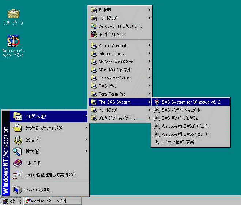Image resolution: width=241 pixels, height=205 pixels.
Task: Click the 検索 magnifier icon
Action: [x=18, y=151]
